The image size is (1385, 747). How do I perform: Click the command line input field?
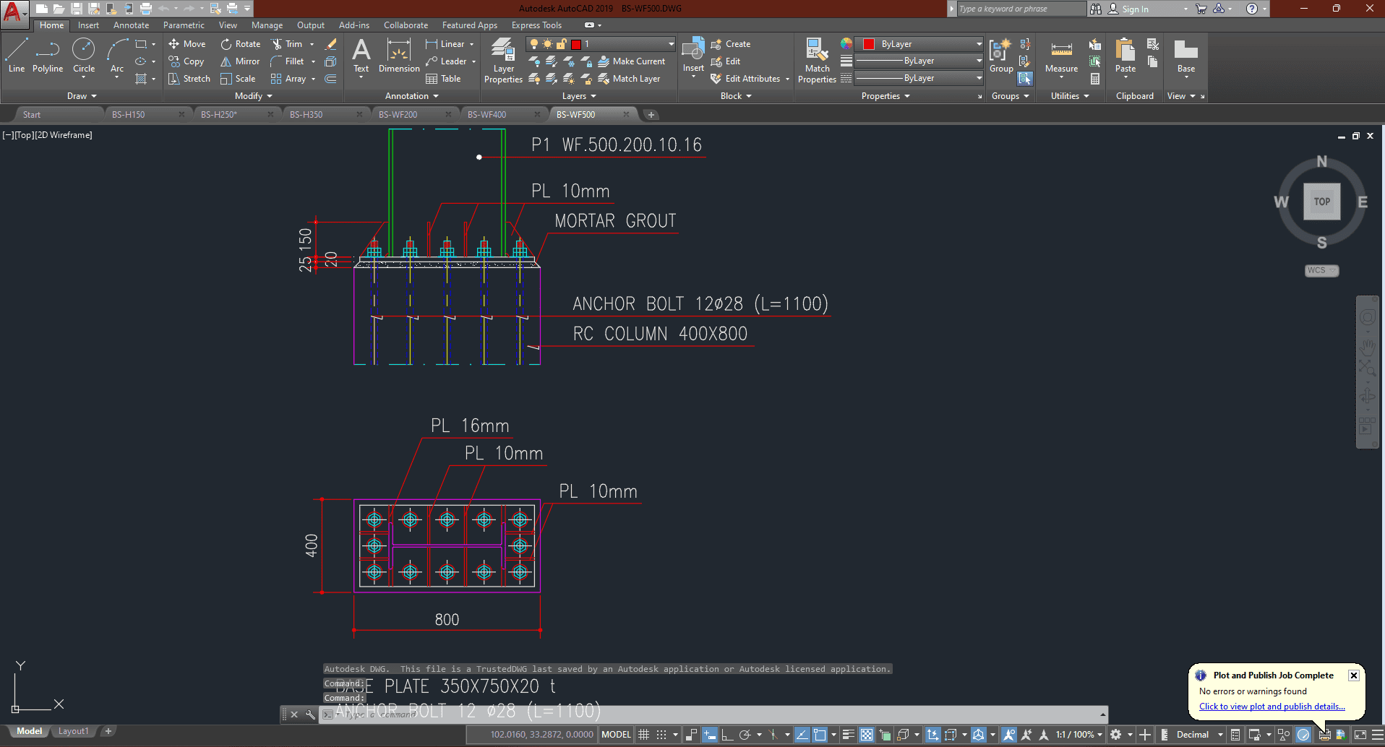[716, 714]
